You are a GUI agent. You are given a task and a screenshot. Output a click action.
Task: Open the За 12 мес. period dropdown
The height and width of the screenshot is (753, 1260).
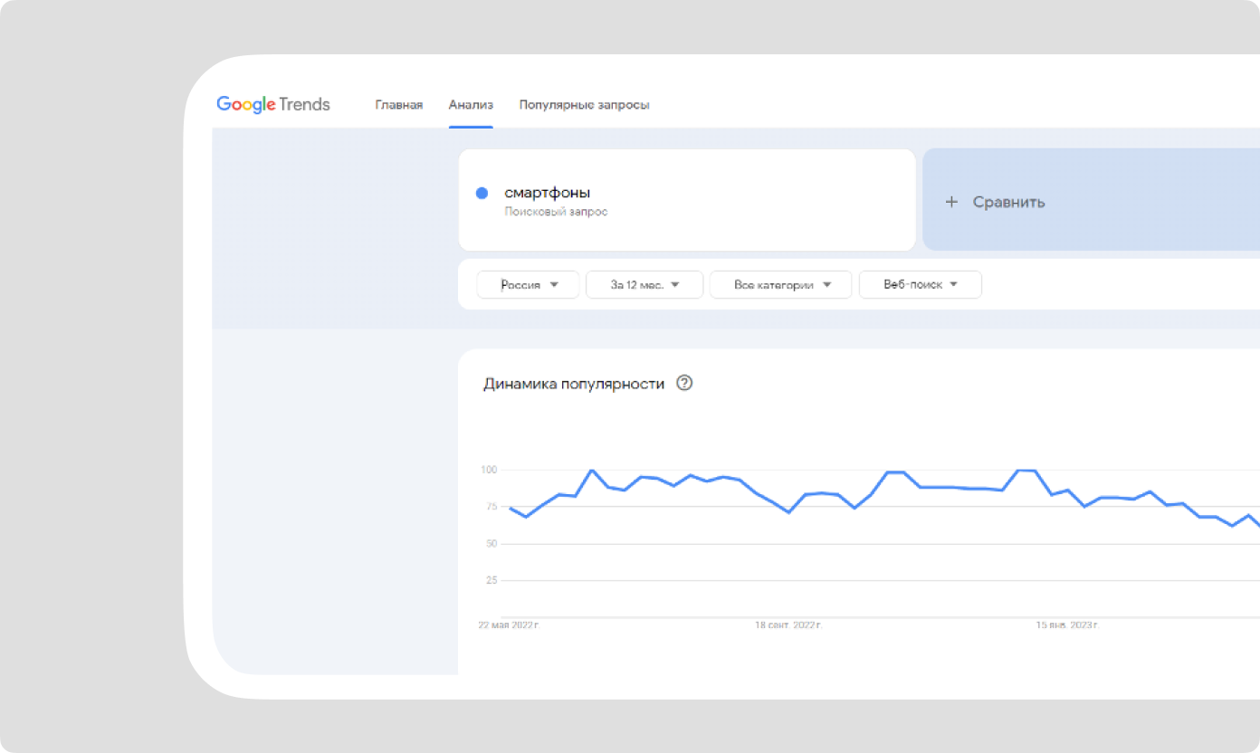(x=644, y=284)
